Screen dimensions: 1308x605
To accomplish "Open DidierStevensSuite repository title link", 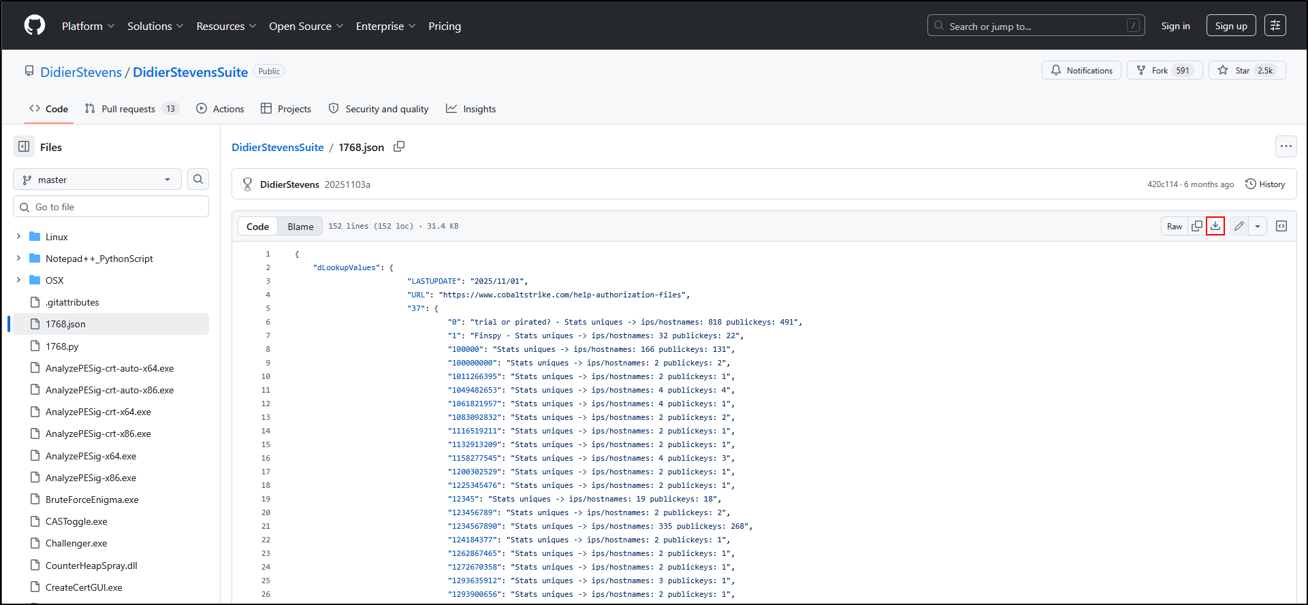I will pyautogui.click(x=190, y=72).
